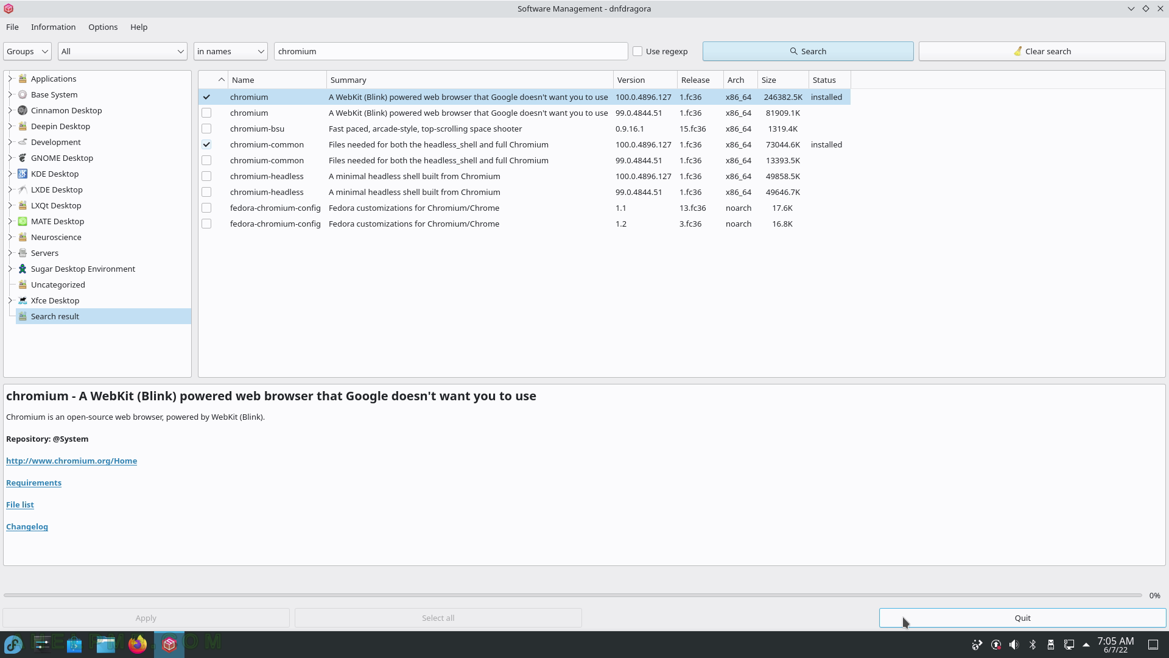
Task: Click the progress bar at the bottom
Action: (573, 595)
